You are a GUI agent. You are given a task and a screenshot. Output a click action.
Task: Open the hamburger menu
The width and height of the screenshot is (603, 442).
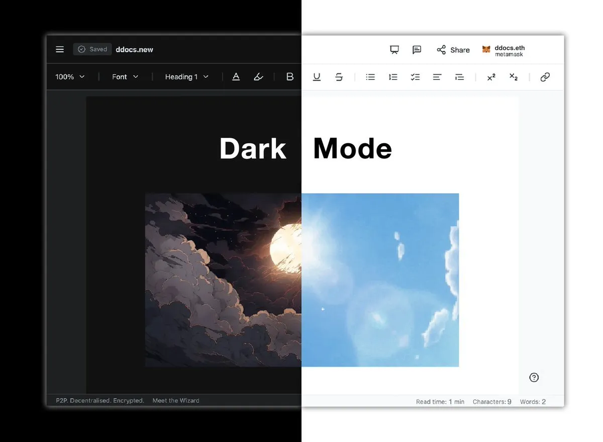60,49
